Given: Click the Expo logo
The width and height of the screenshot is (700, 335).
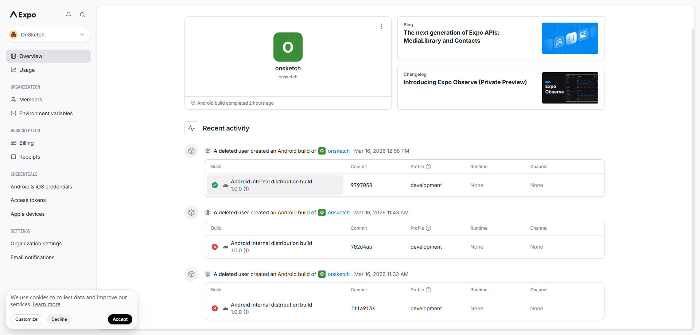Looking at the screenshot, I should [23, 15].
